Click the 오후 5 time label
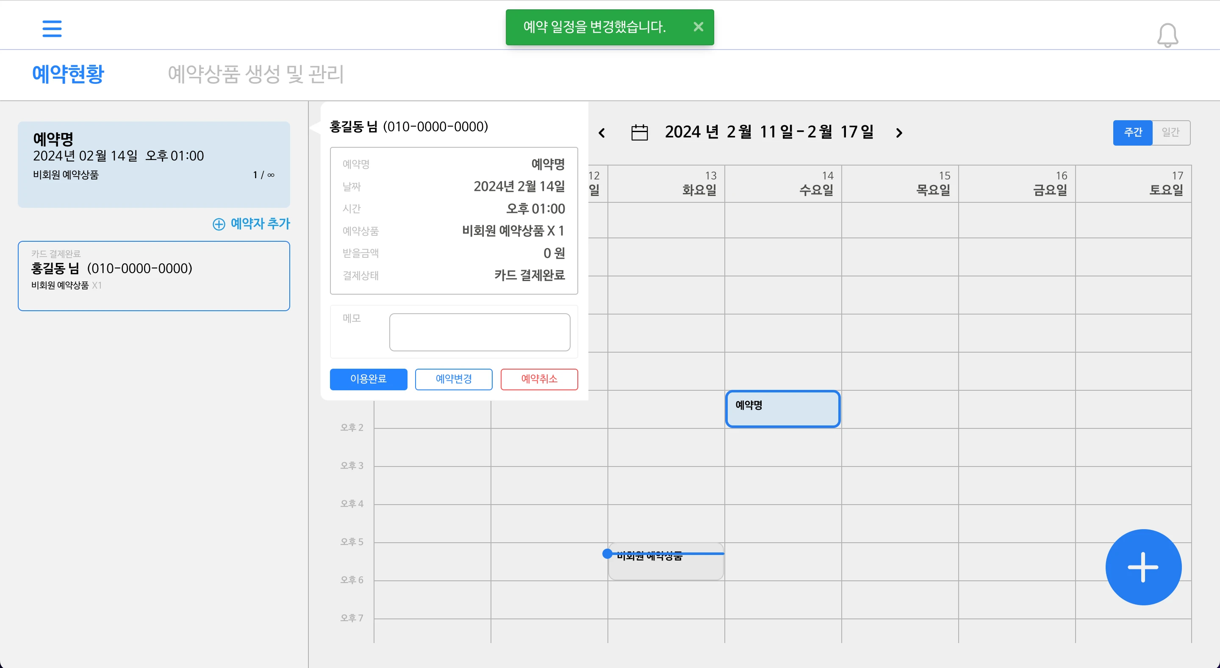Viewport: 1220px width, 668px height. [352, 541]
